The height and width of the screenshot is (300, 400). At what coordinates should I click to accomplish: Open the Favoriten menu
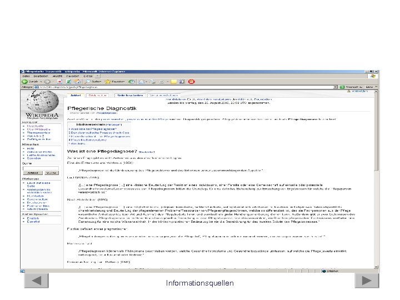[73, 76]
